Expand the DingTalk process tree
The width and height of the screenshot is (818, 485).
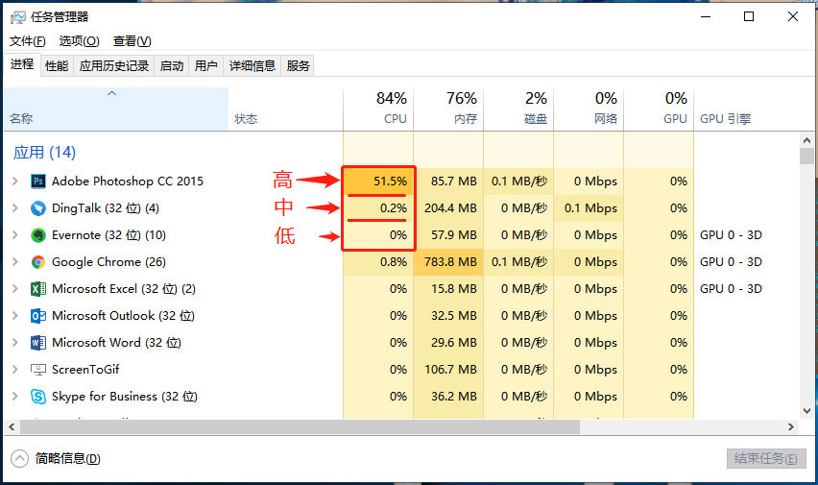(x=14, y=207)
